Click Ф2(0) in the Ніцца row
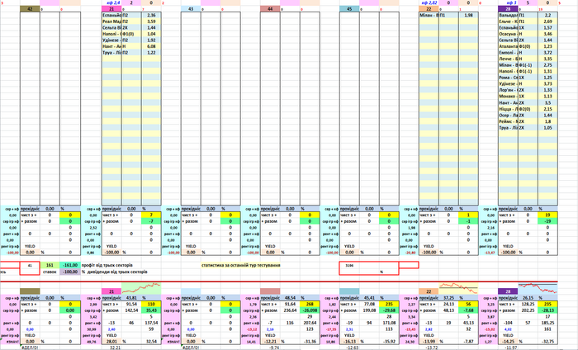This screenshot has height=350, width=578. (x=528, y=110)
